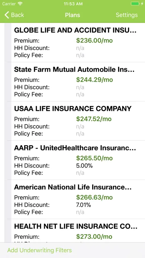The image size is (145, 258).
Task: Tap the $247.52/mo premium value
Action: point(94,119)
